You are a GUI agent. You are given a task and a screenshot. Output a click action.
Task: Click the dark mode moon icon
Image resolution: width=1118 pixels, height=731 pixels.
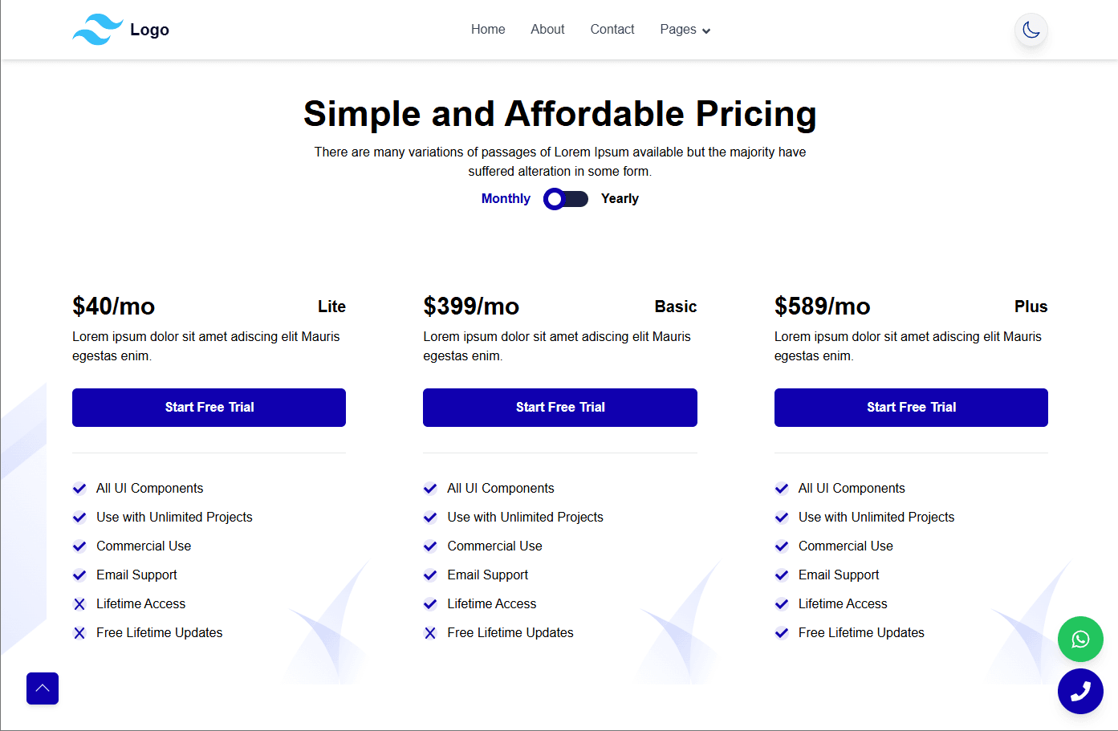point(1031,30)
